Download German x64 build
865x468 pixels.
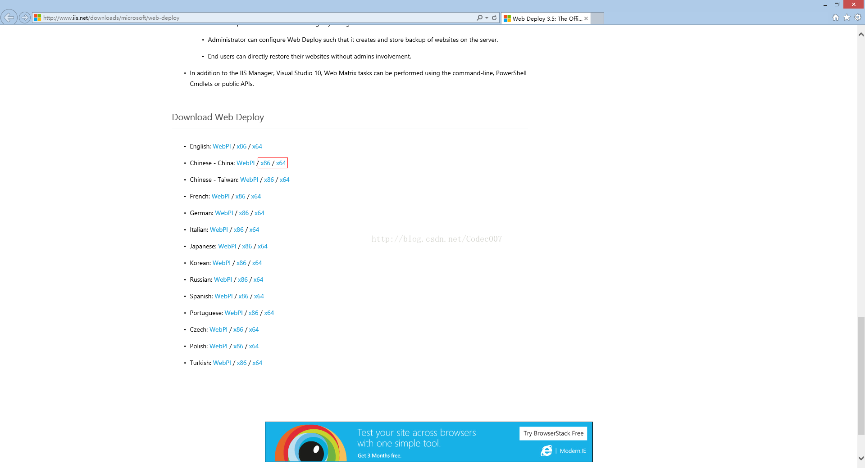pyautogui.click(x=259, y=213)
